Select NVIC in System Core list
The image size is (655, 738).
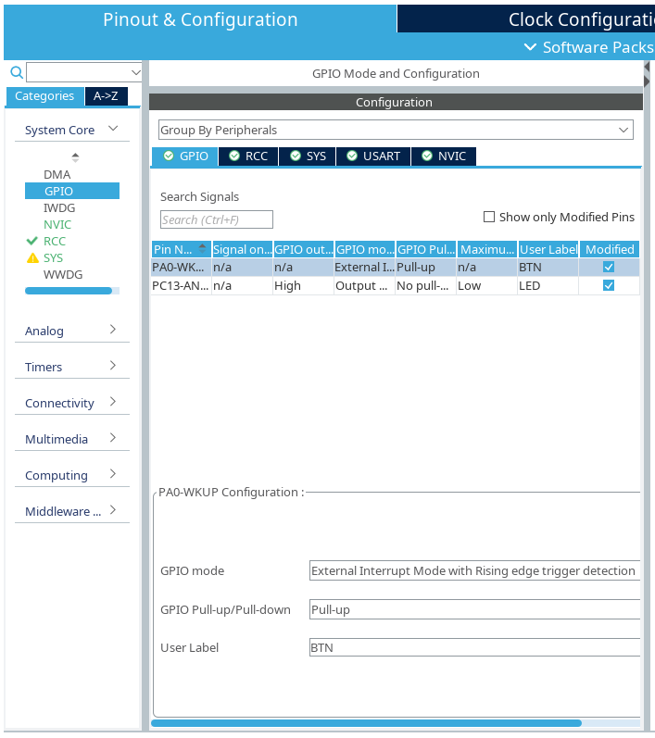57,224
